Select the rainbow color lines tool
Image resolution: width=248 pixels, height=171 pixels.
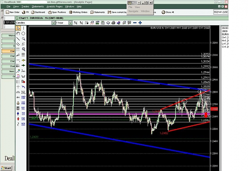(x=18, y=71)
